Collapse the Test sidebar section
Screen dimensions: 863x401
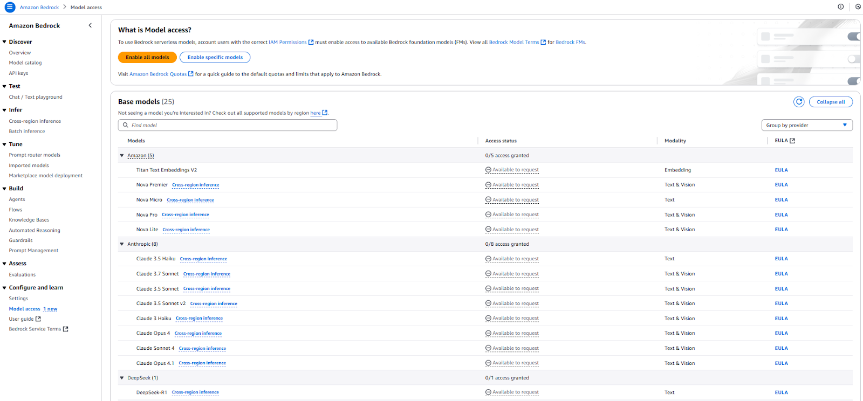pos(4,86)
